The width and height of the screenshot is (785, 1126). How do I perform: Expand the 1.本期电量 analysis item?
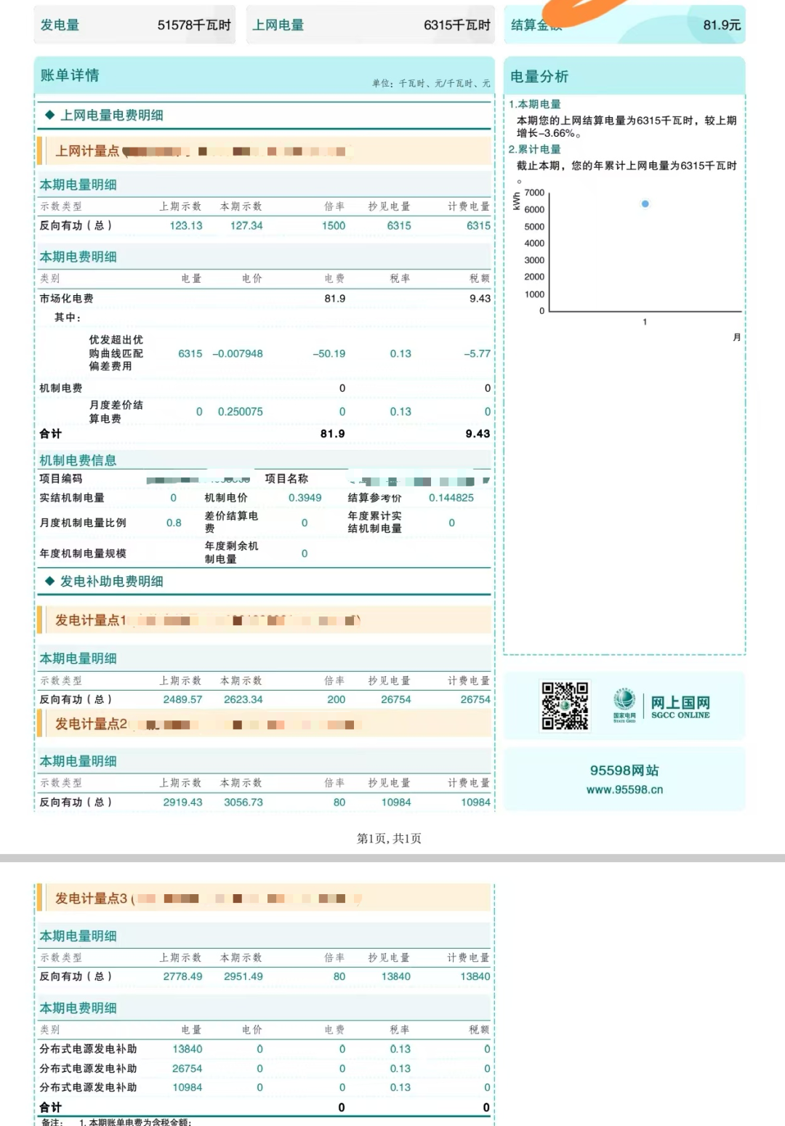pyautogui.click(x=536, y=103)
